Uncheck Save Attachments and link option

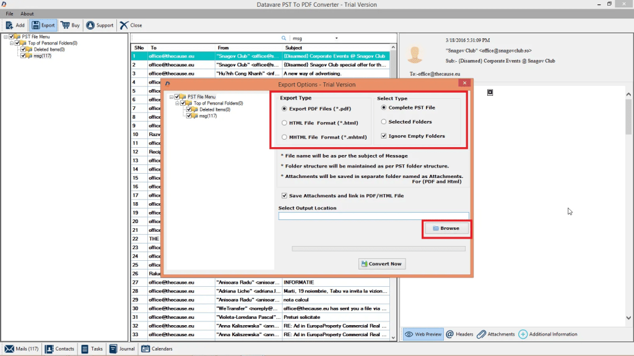click(x=284, y=195)
